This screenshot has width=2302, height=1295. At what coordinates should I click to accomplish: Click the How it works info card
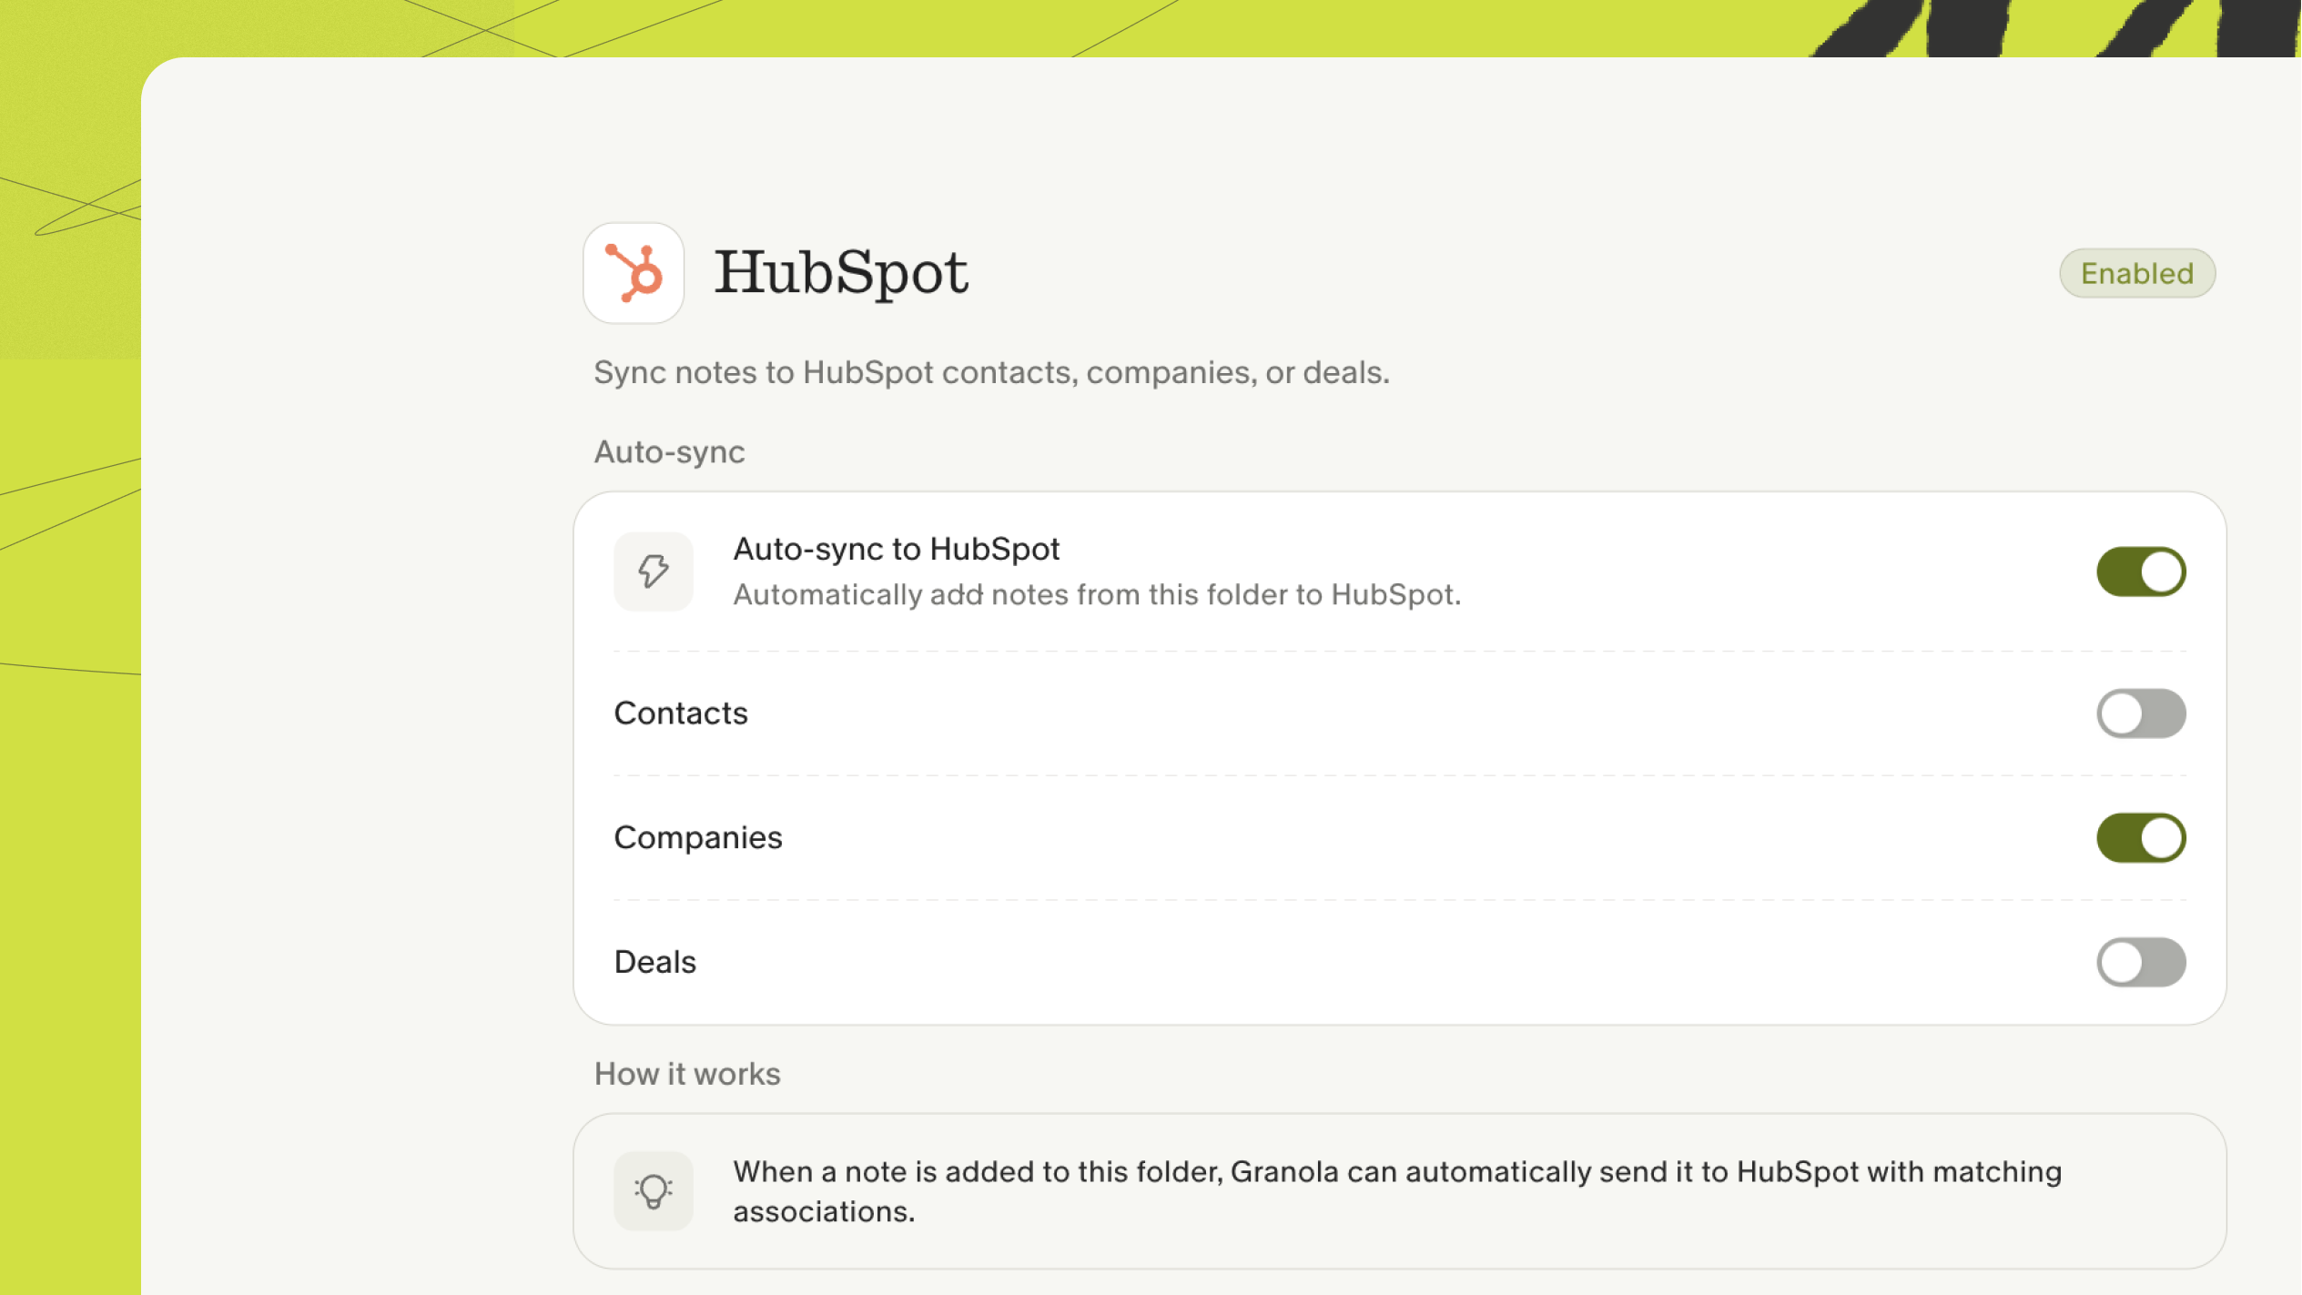click(1400, 1191)
